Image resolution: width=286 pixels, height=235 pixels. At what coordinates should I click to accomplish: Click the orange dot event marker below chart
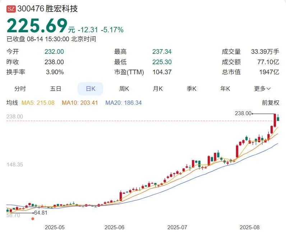pyautogui.click(x=33, y=219)
